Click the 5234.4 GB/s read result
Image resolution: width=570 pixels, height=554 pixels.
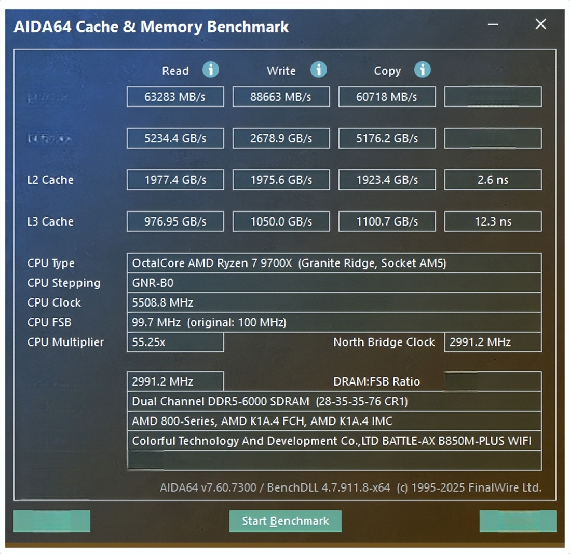(x=175, y=138)
